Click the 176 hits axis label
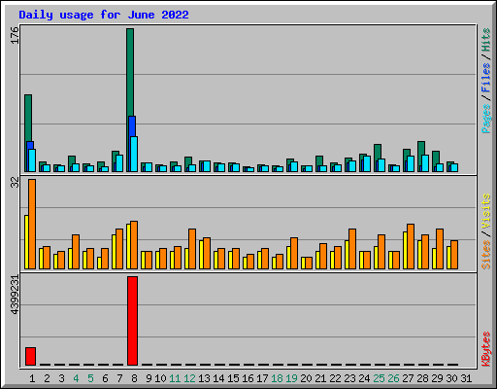Image resolution: width=497 pixels, height=389 pixels. [x=15, y=35]
